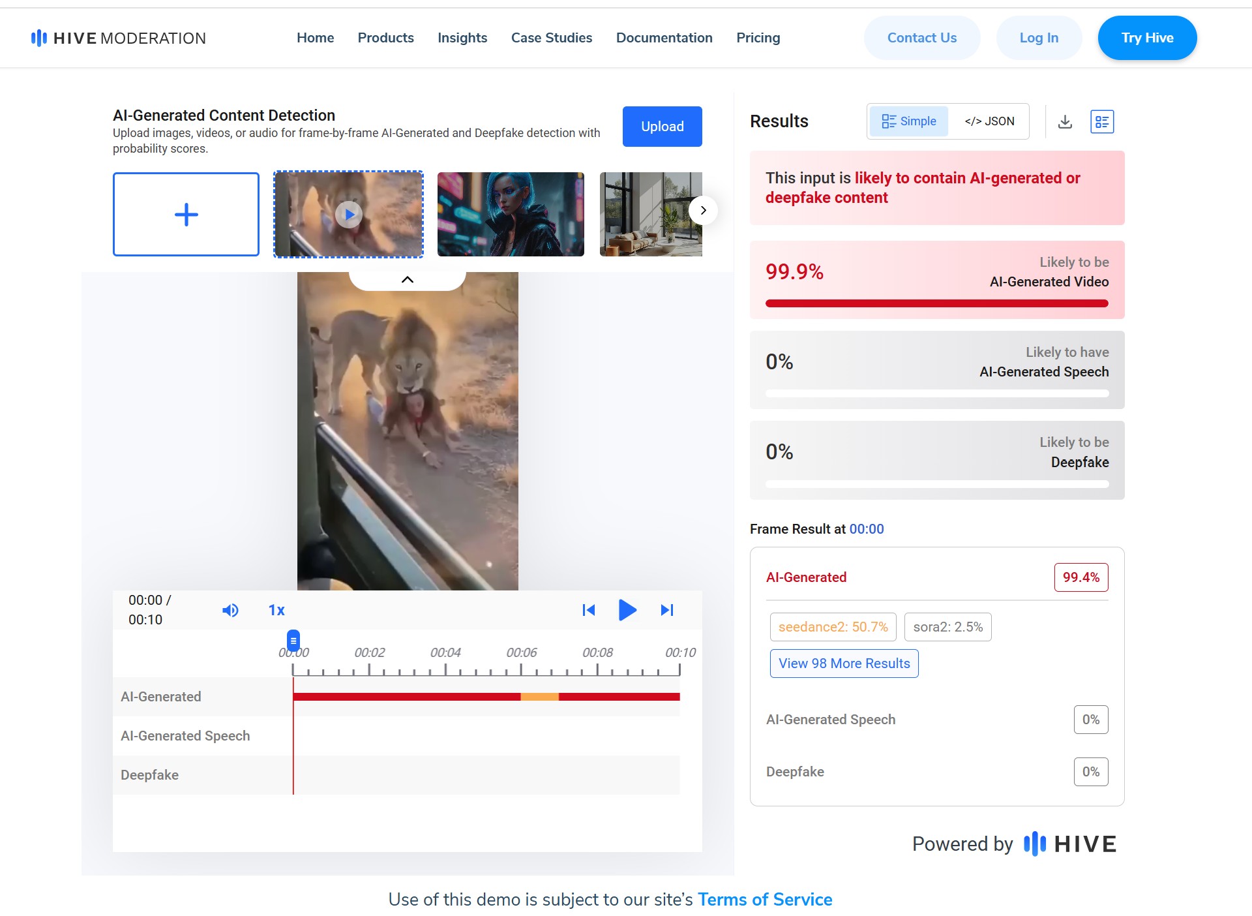Open Case Studies in the navigation
This screenshot has height=916, width=1252.
point(552,38)
